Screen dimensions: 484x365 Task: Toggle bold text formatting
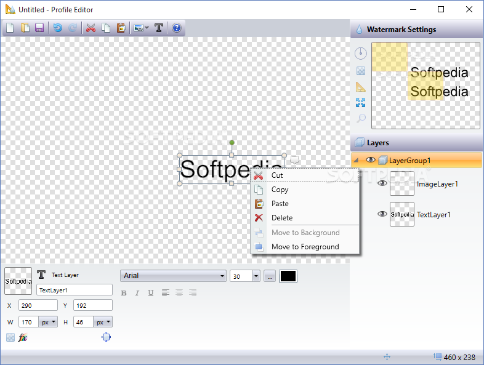(x=124, y=293)
